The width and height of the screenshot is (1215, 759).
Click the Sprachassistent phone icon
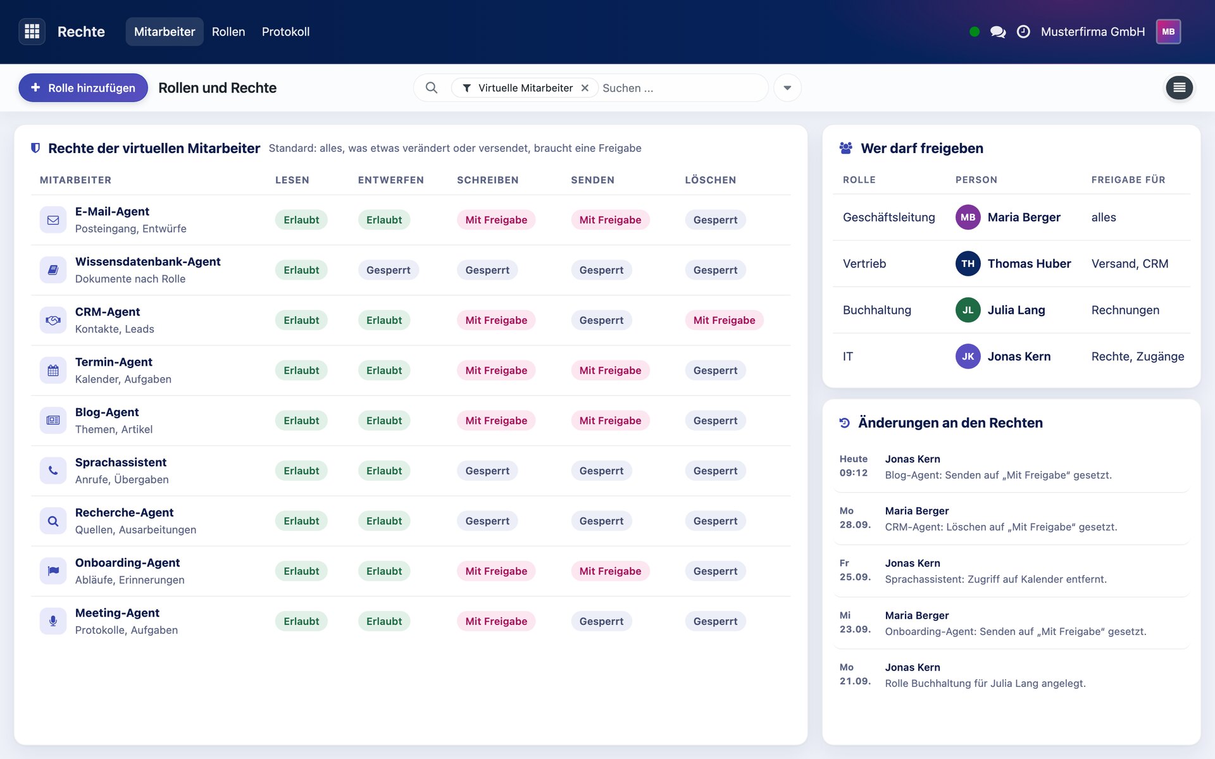pos(53,471)
